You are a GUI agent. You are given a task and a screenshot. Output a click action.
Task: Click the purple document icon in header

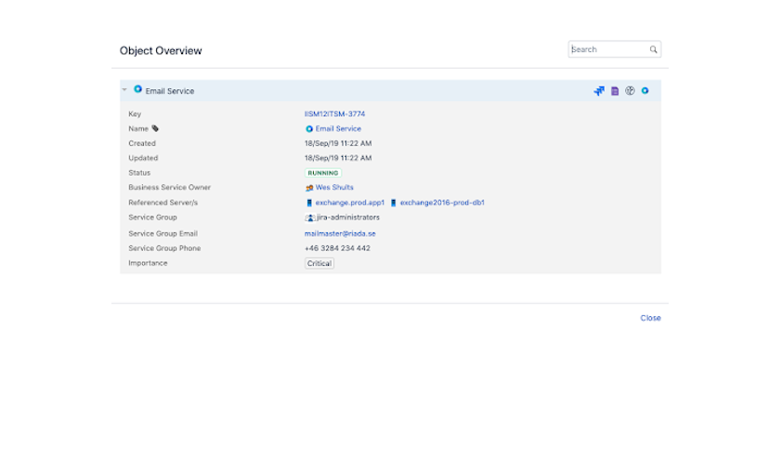click(615, 91)
